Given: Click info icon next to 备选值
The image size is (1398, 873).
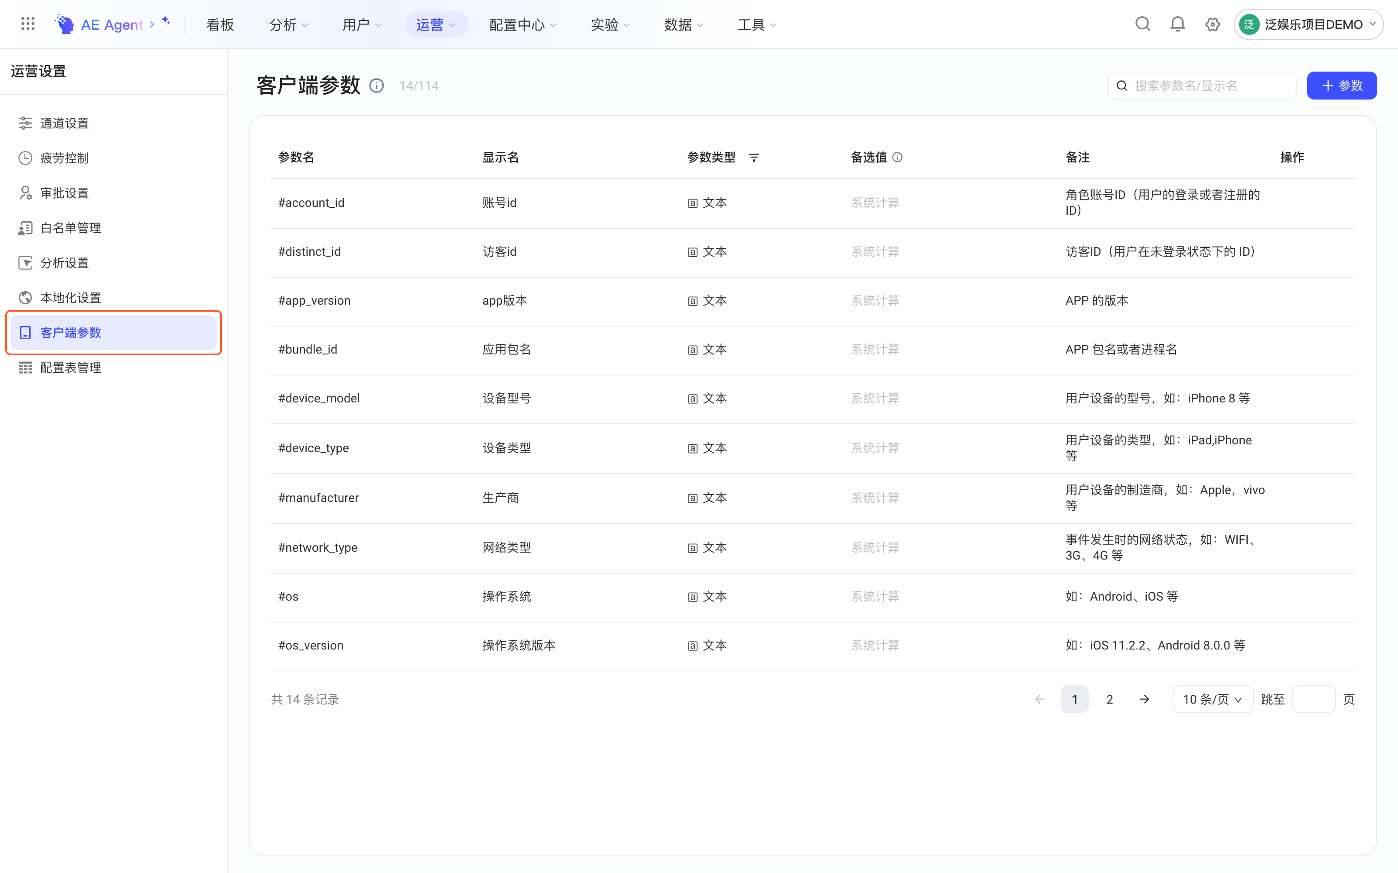Looking at the screenshot, I should 897,157.
